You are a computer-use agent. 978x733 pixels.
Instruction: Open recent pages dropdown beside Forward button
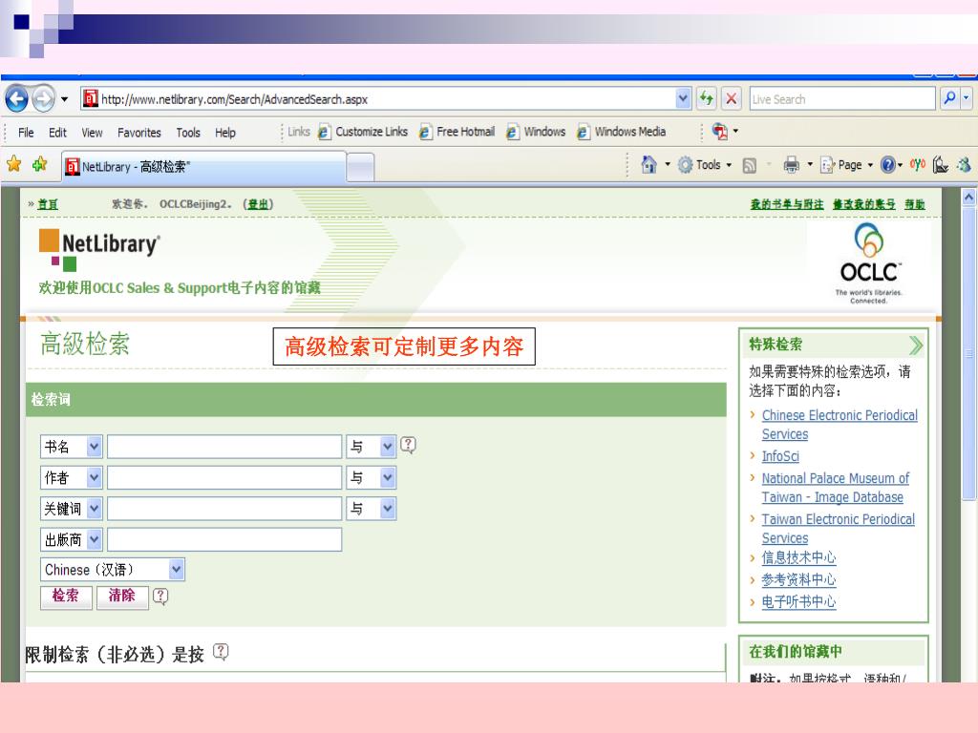pyautogui.click(x=64, y=99)
